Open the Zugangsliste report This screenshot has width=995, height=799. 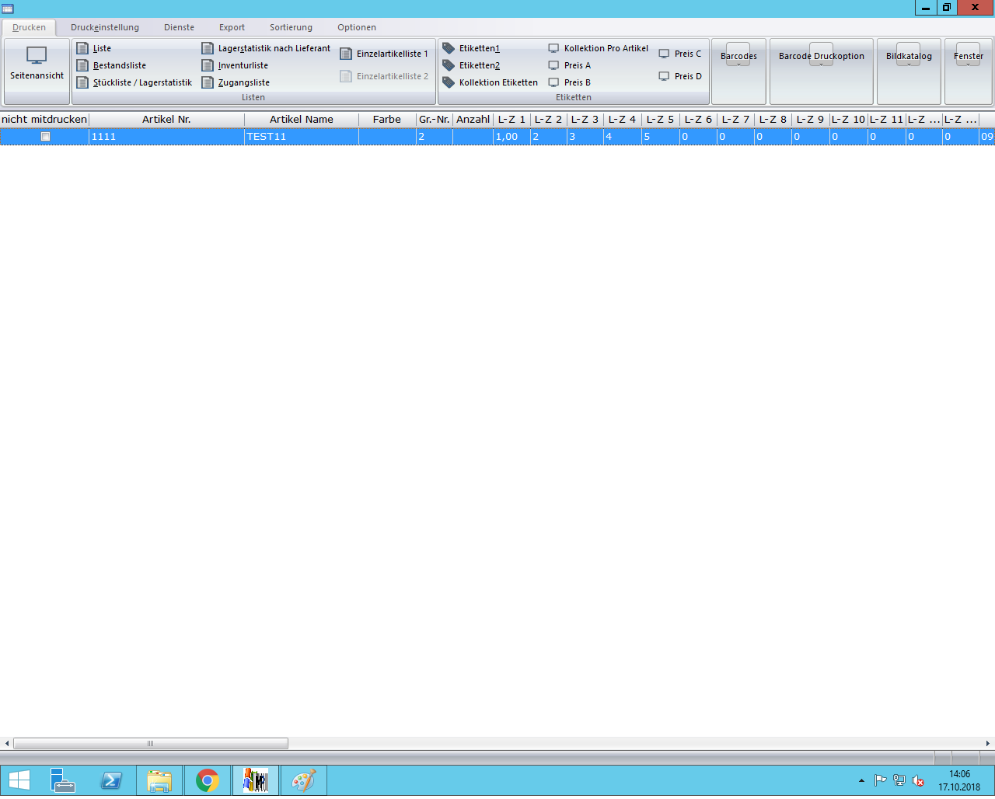[x=243, y=82]
